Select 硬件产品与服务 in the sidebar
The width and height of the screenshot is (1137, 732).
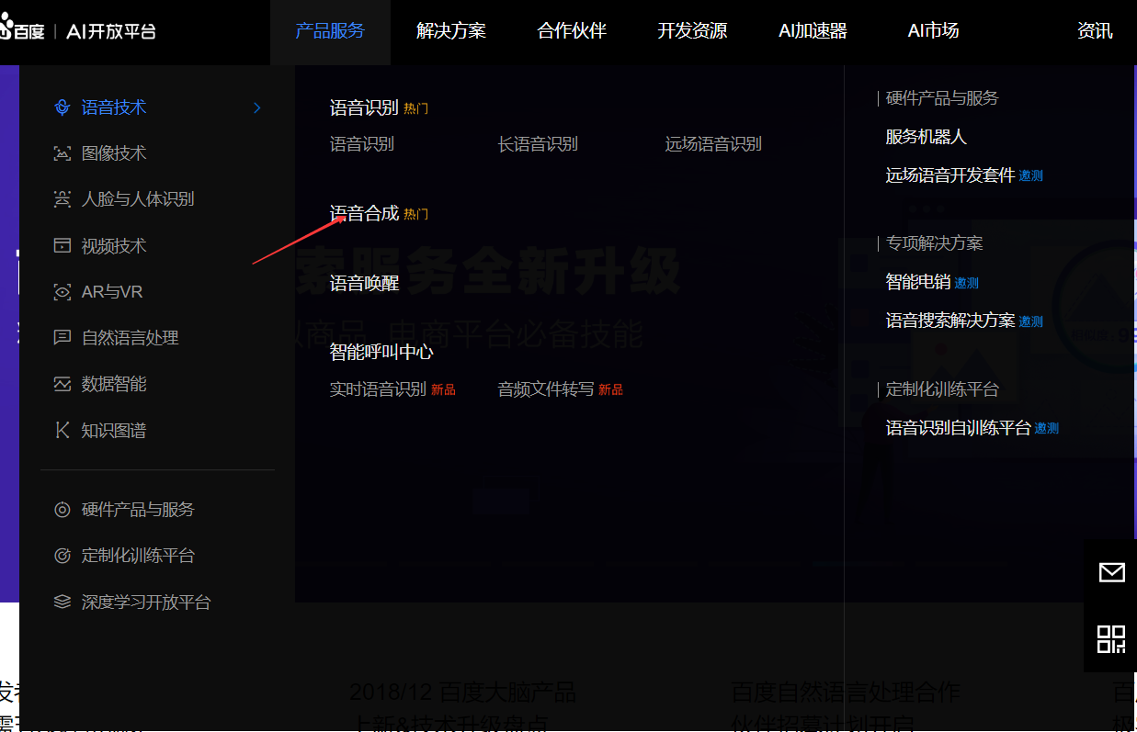coord(138,510)
